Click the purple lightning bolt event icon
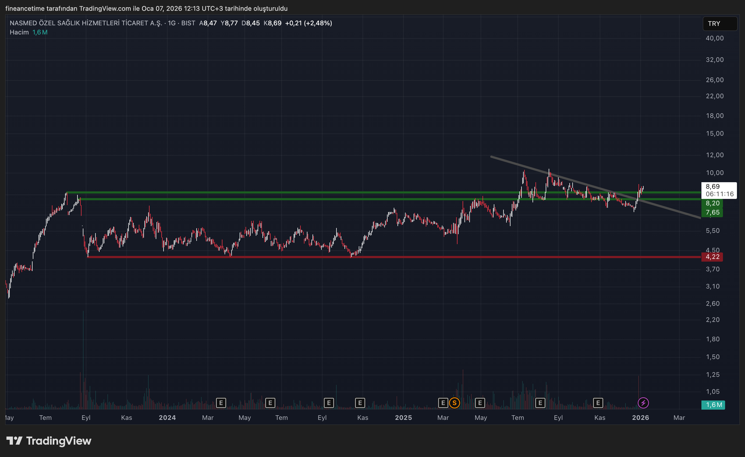The width and height of the screenshot is (745, 457). tap(643, 403)
